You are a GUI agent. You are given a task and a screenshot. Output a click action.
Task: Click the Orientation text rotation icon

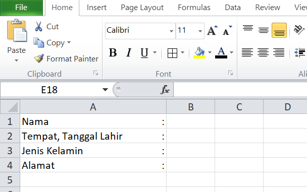[x=299, y=30]
